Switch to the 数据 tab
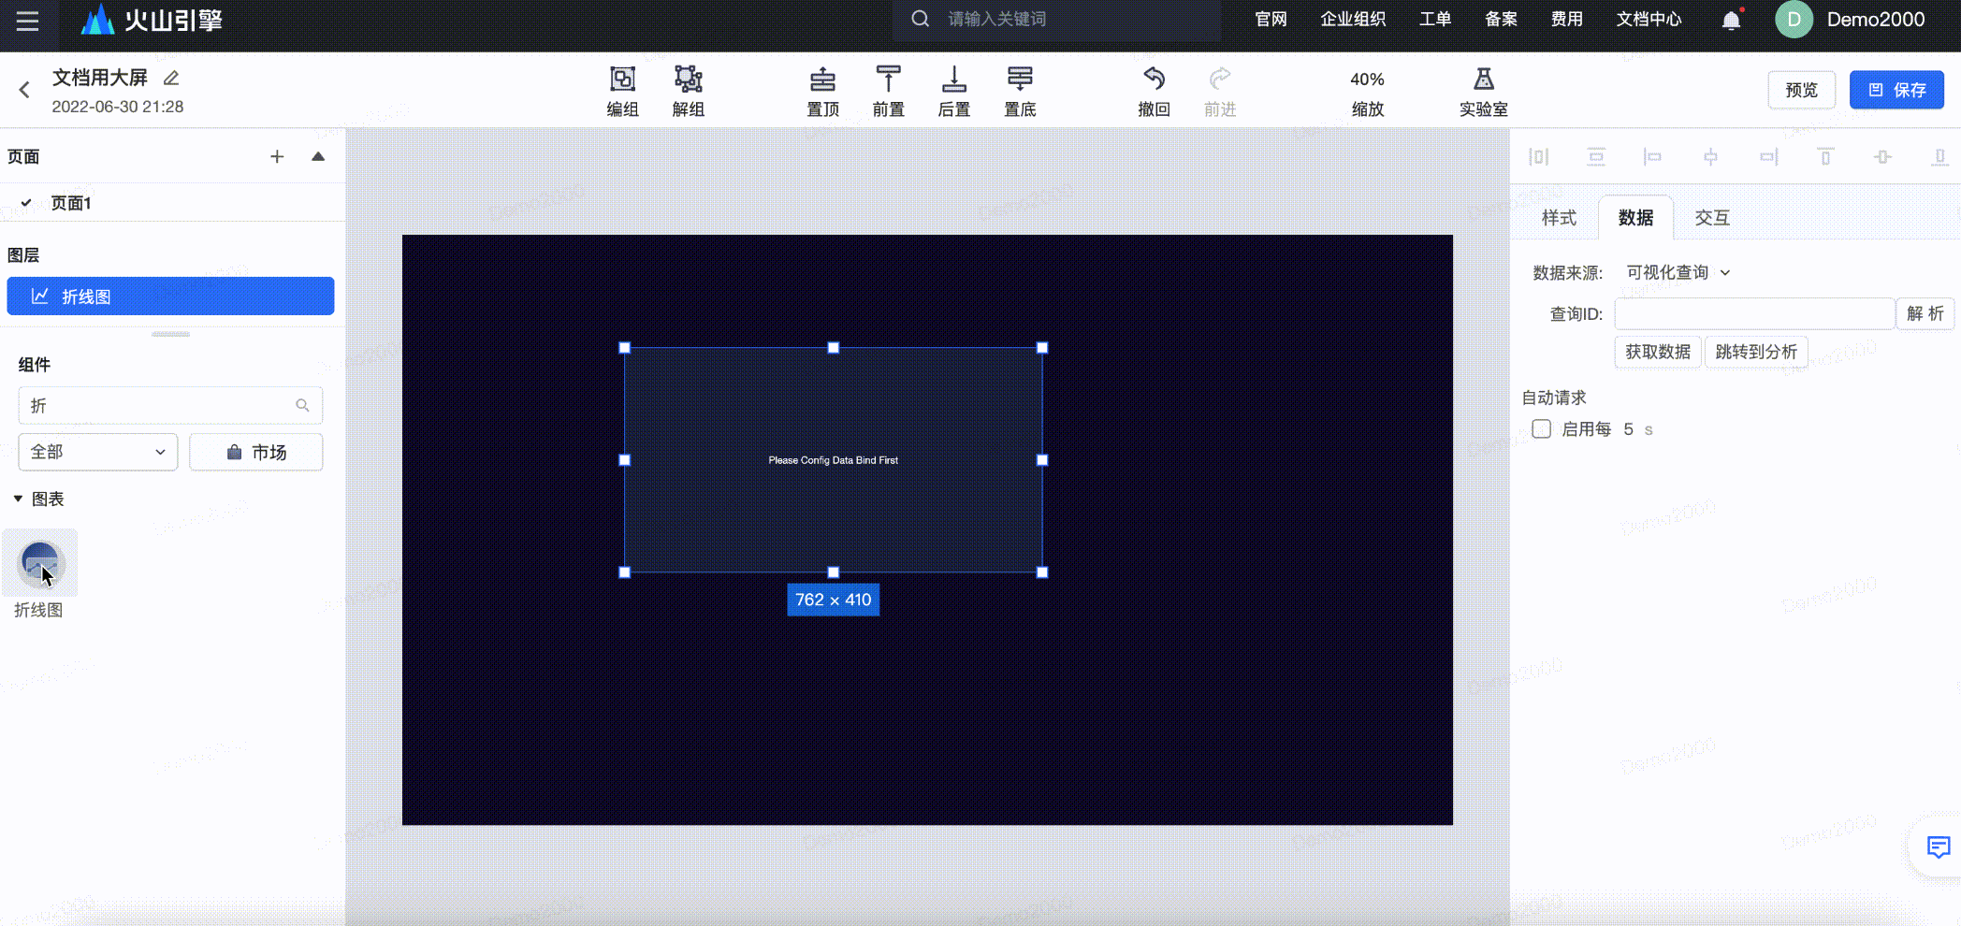The image size is (1961, 926). coord(1635,218)
